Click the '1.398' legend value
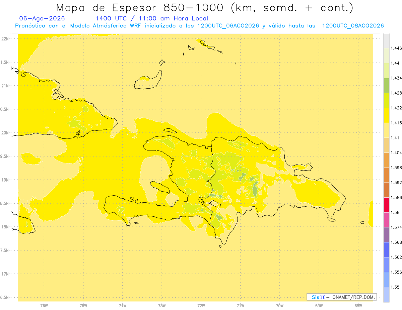This screenshot has height=310, width=402. click(x=396, y=168)
